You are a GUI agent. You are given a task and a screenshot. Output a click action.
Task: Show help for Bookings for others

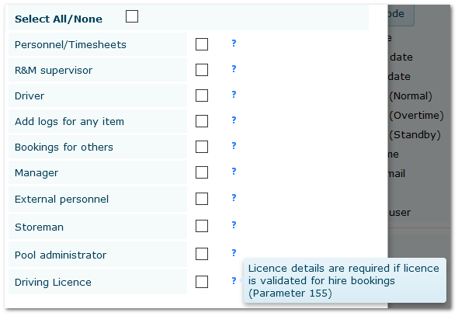[x=234, y=146]
